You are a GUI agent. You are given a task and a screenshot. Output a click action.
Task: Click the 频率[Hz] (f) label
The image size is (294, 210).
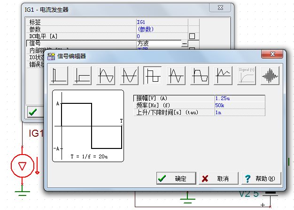[153, 105]
